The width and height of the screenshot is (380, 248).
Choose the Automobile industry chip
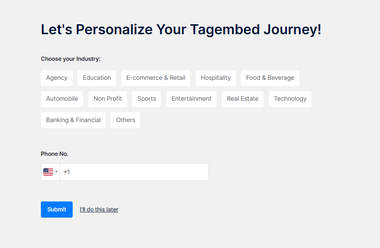click(x=62, y=99)
